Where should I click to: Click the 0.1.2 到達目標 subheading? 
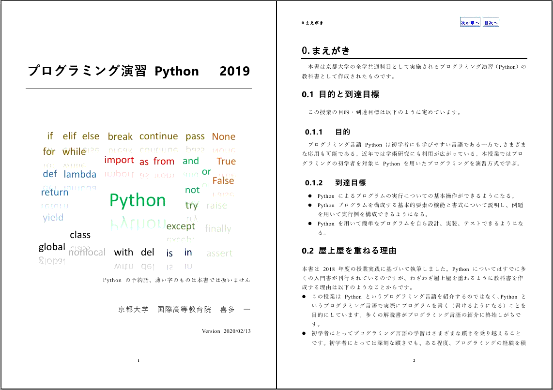[x=335, y=183]
